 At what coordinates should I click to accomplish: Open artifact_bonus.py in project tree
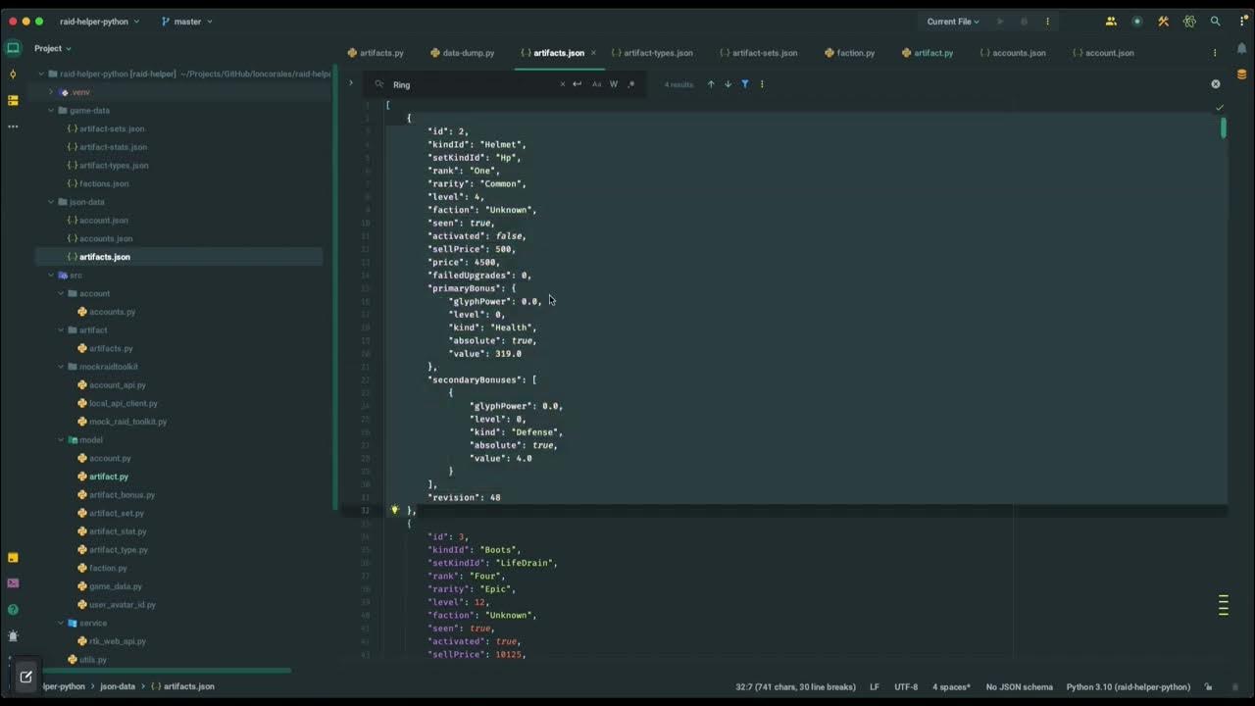(x=115, y=495)
